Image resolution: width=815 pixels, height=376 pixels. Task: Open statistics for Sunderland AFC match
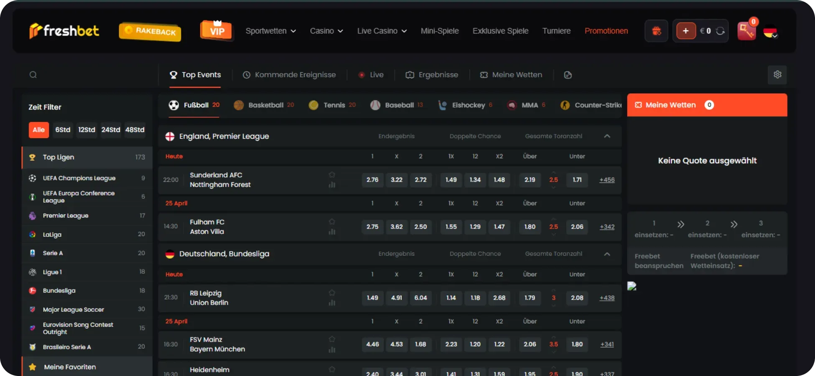point(332,185)
